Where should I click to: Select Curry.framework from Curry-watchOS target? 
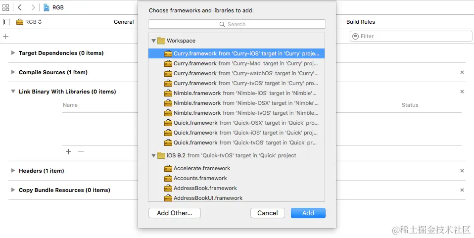[237, 73]
